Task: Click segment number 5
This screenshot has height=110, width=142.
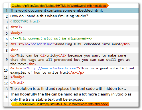Action: click(7, 33)
